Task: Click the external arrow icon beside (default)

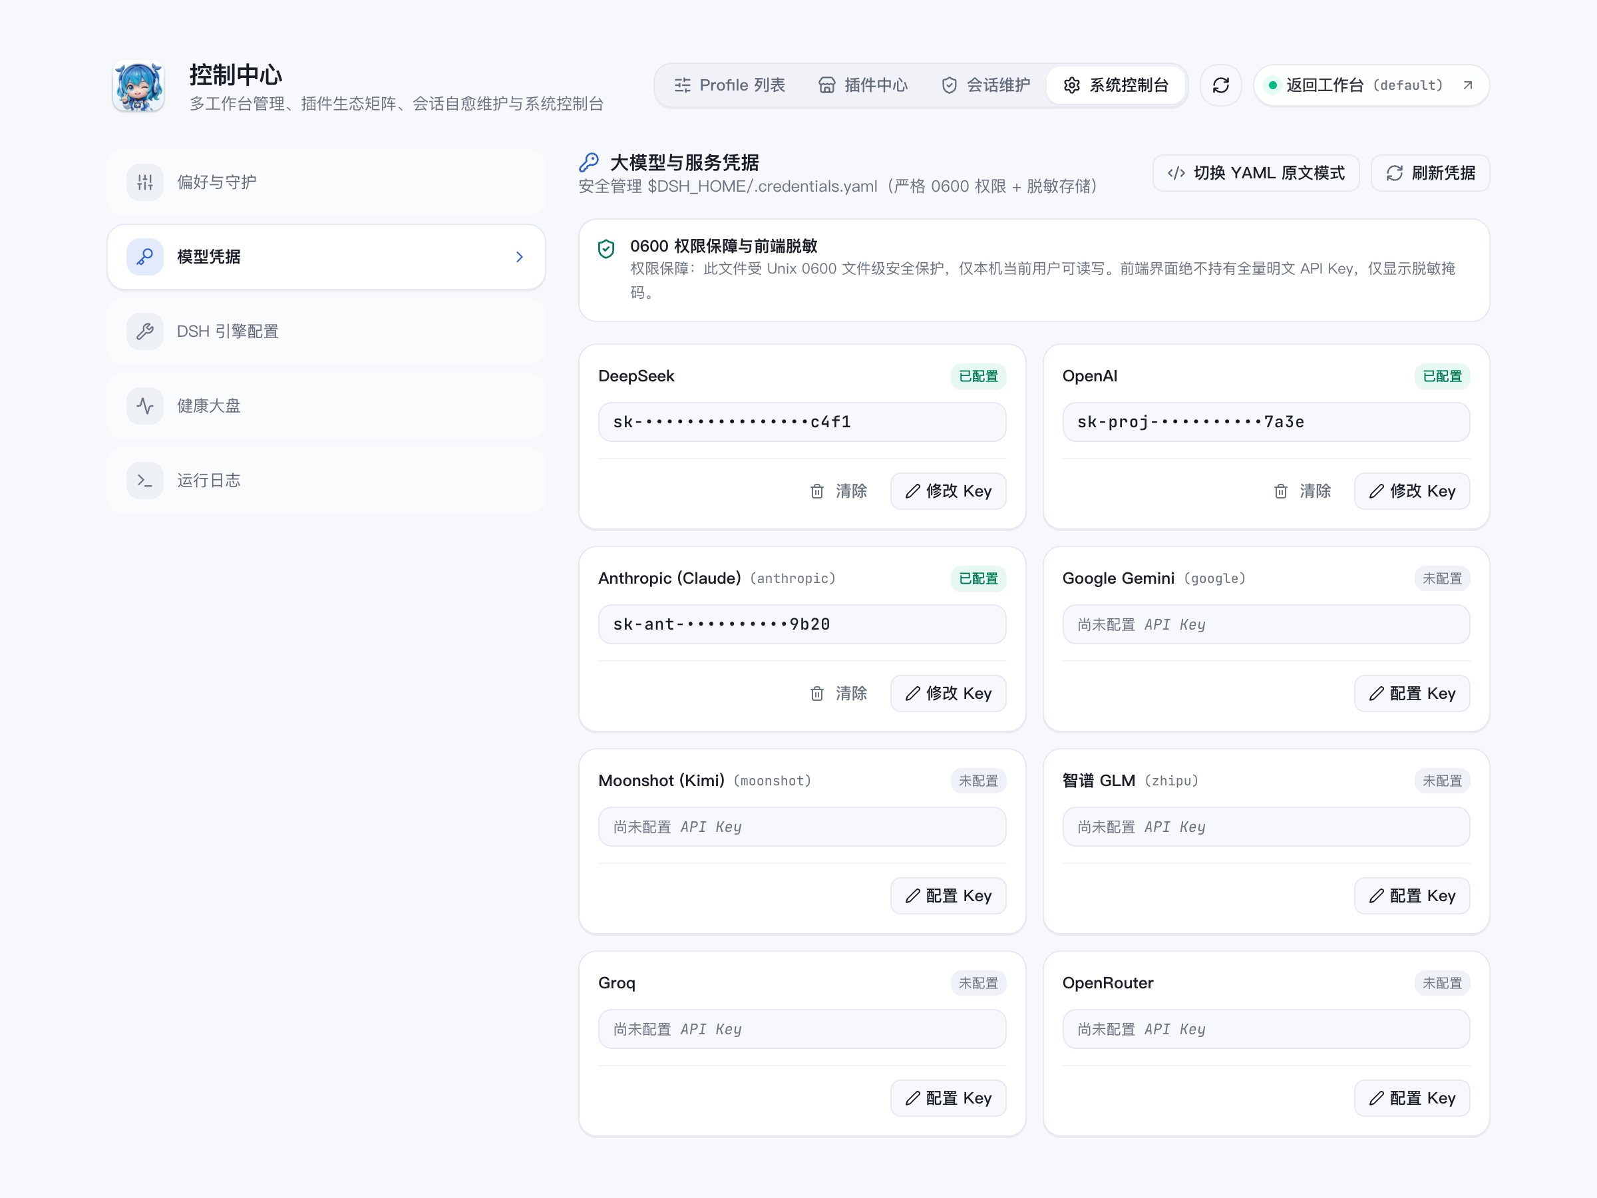Action: pos(1467,85)
